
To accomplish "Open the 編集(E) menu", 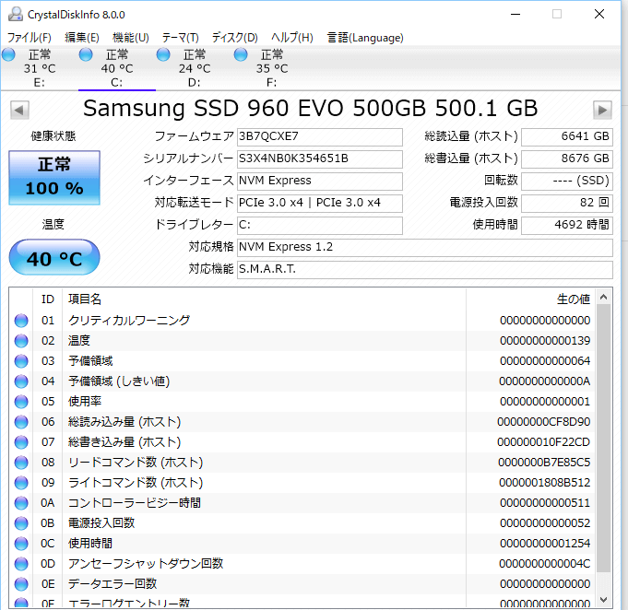I will pyautogui.click(x=82, y=38).
